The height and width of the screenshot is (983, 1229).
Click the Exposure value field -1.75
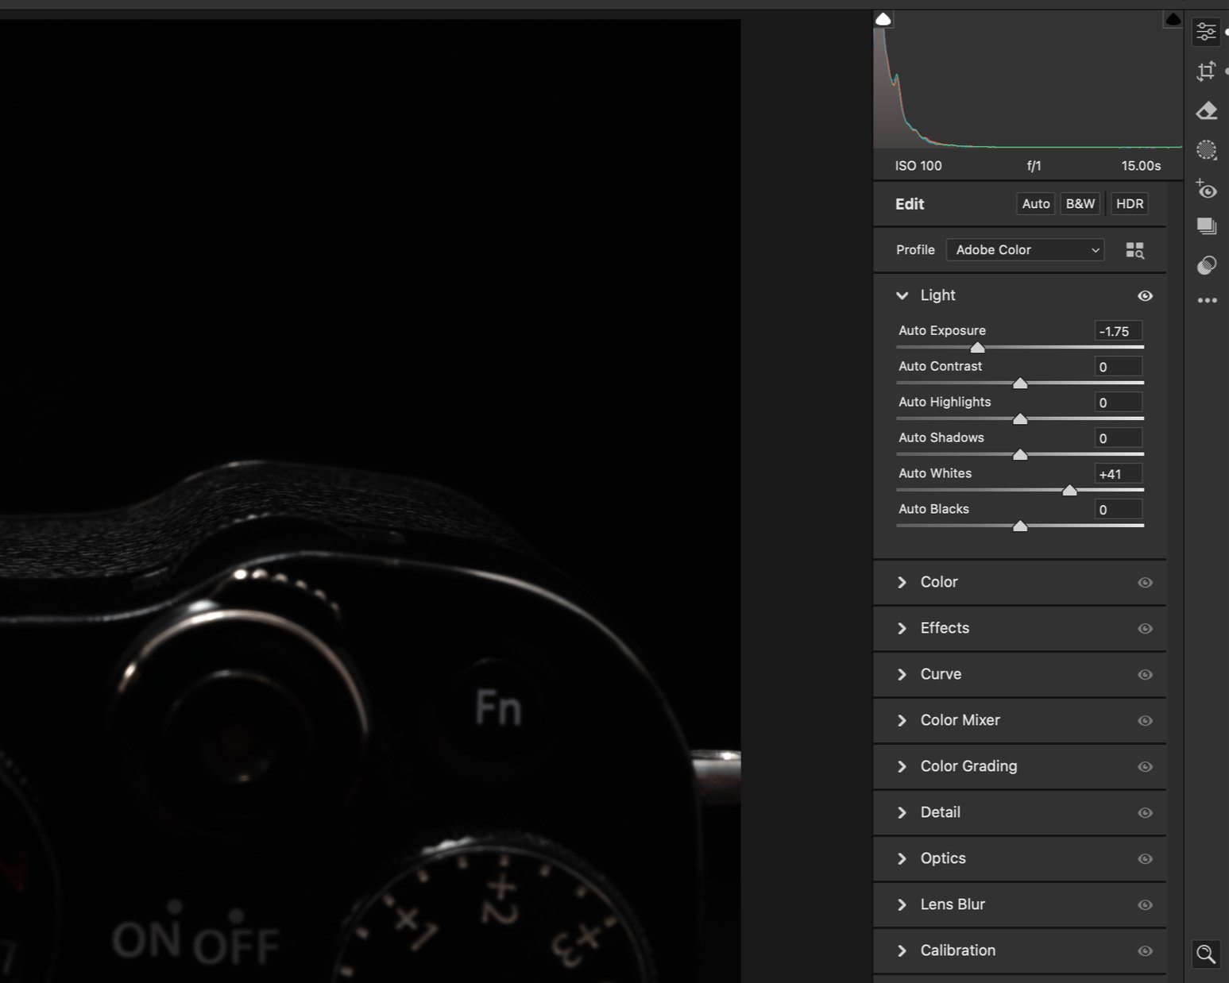[1118, 331]
